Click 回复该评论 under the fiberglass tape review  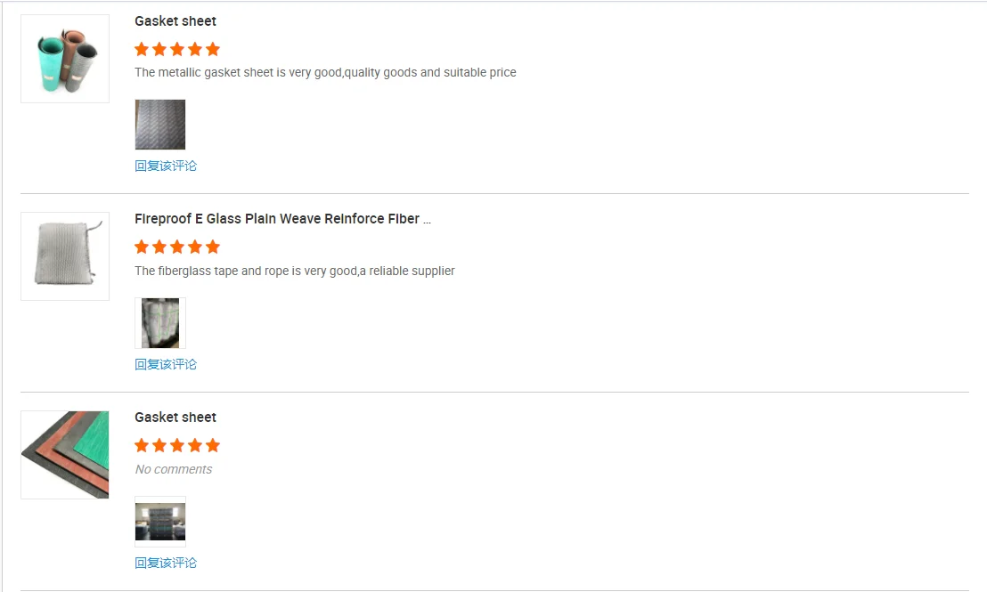166,364
